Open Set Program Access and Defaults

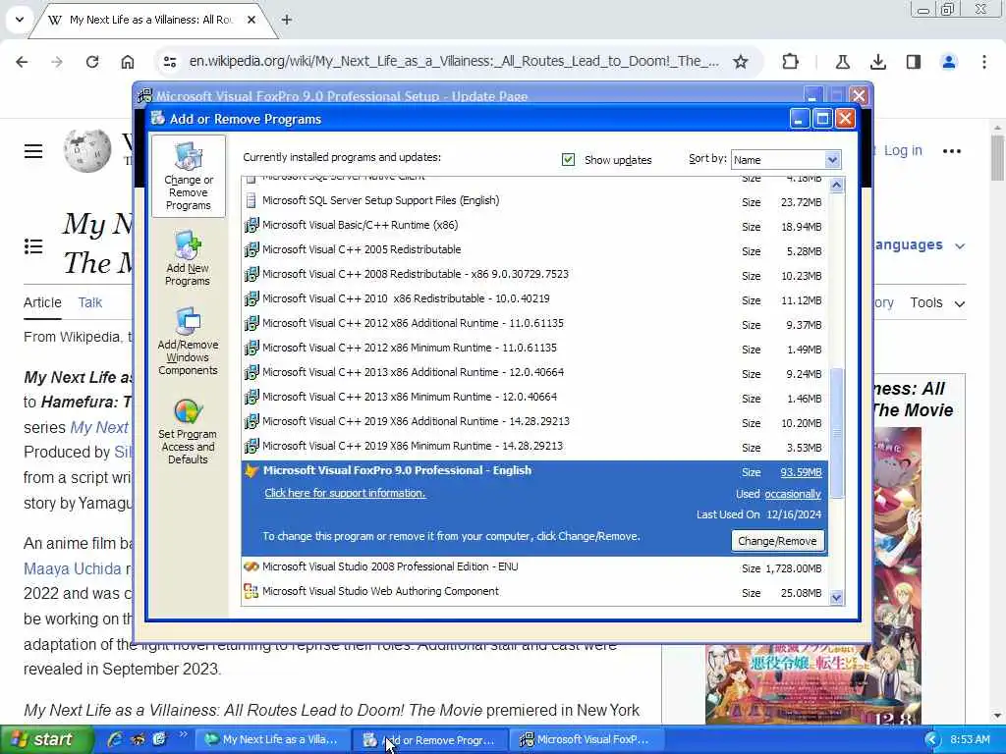tap(188, 432)
